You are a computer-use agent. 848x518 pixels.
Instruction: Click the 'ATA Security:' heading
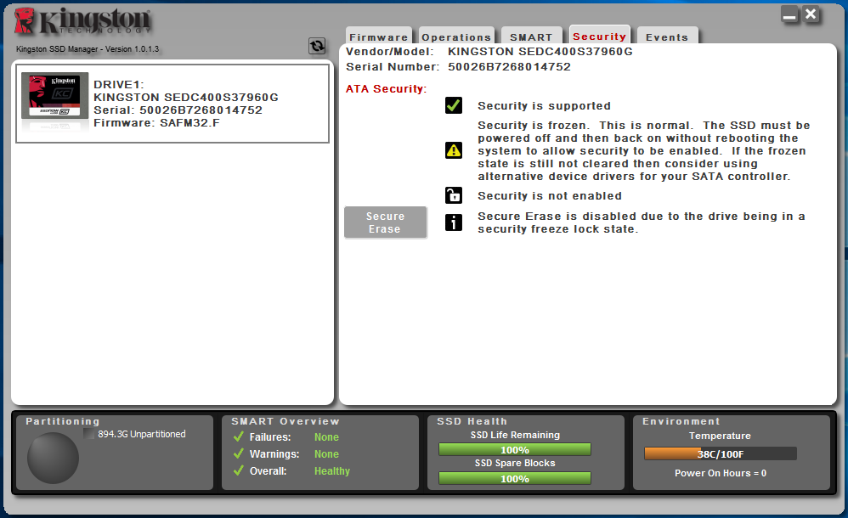click(386, 88)
